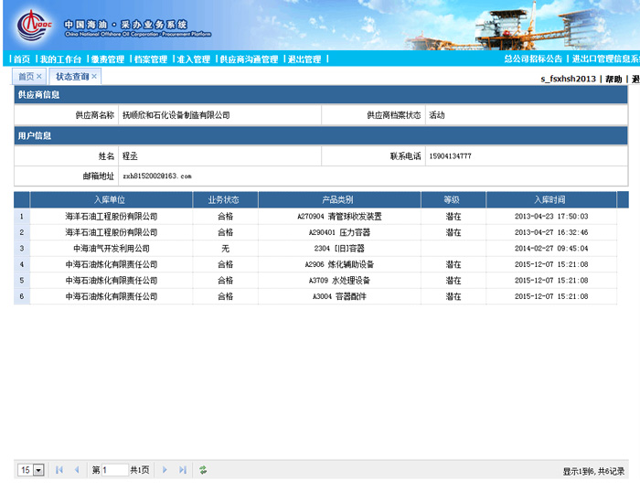Click the previous page arrow
This screenshot has height=492, width=640.
coord(77,470)
